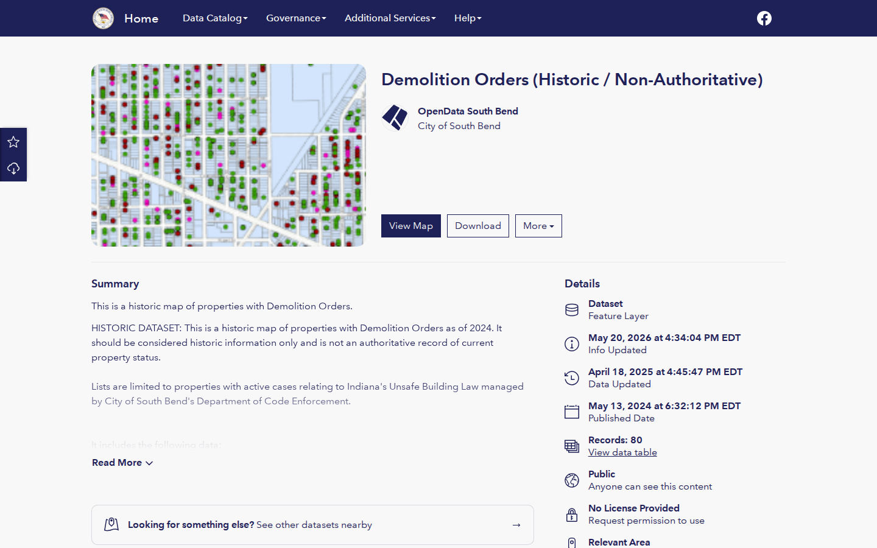The width and height of the screenshot is (877, 548).
Task: Click the No License lock icon
Action: [x=572, y=515]
